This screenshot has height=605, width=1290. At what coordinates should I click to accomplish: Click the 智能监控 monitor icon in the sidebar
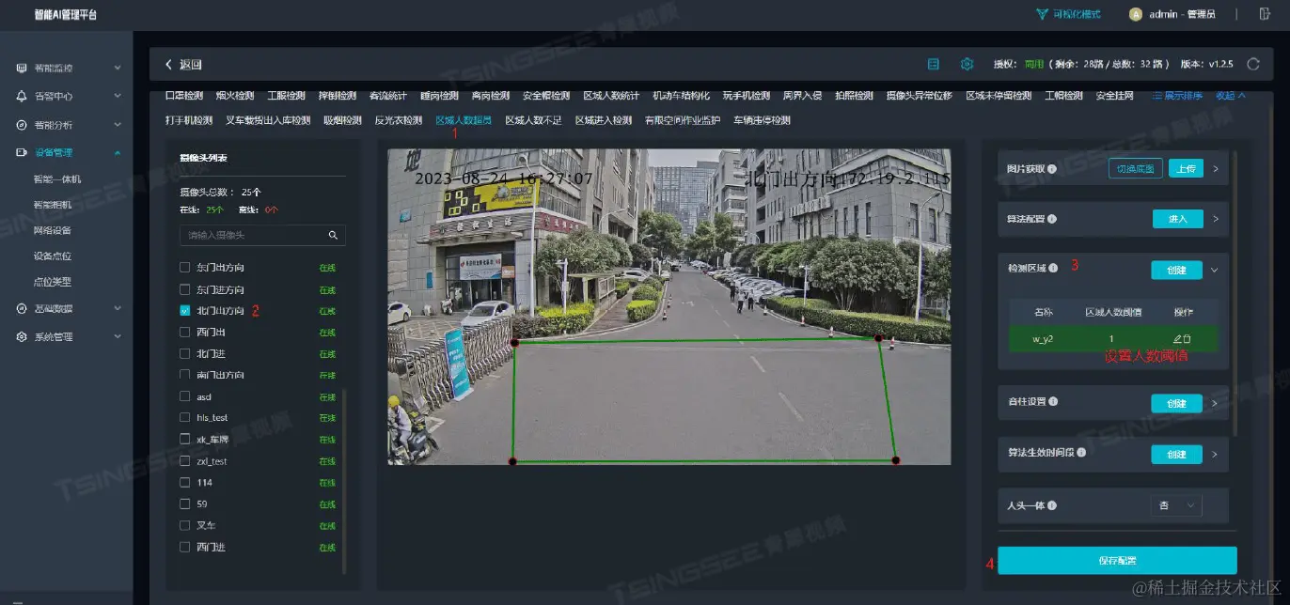[22, 68]
